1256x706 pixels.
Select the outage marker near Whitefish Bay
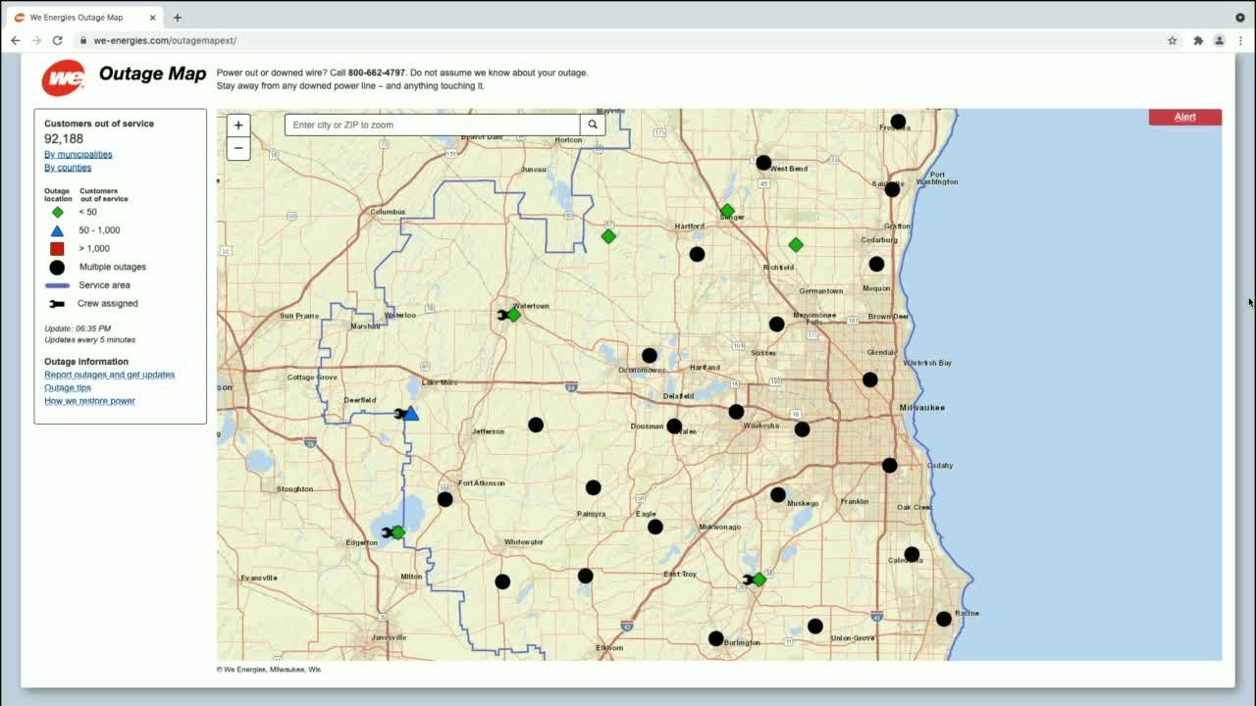pyautogui.click(x=869, y=379)
